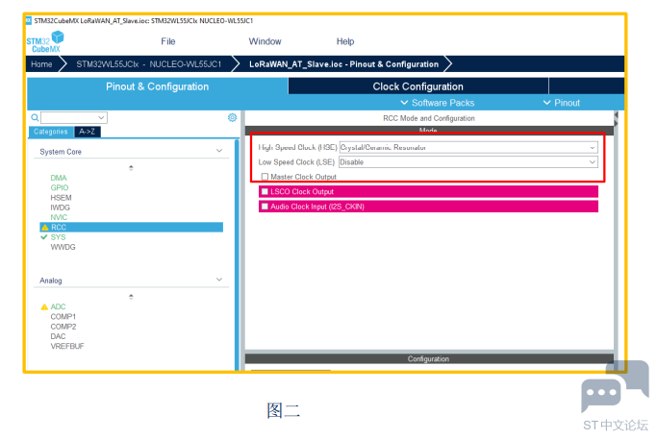Expand the Pinout menu
The width and height of the screenshot is (657, 440).
click(x=562, y=103)
